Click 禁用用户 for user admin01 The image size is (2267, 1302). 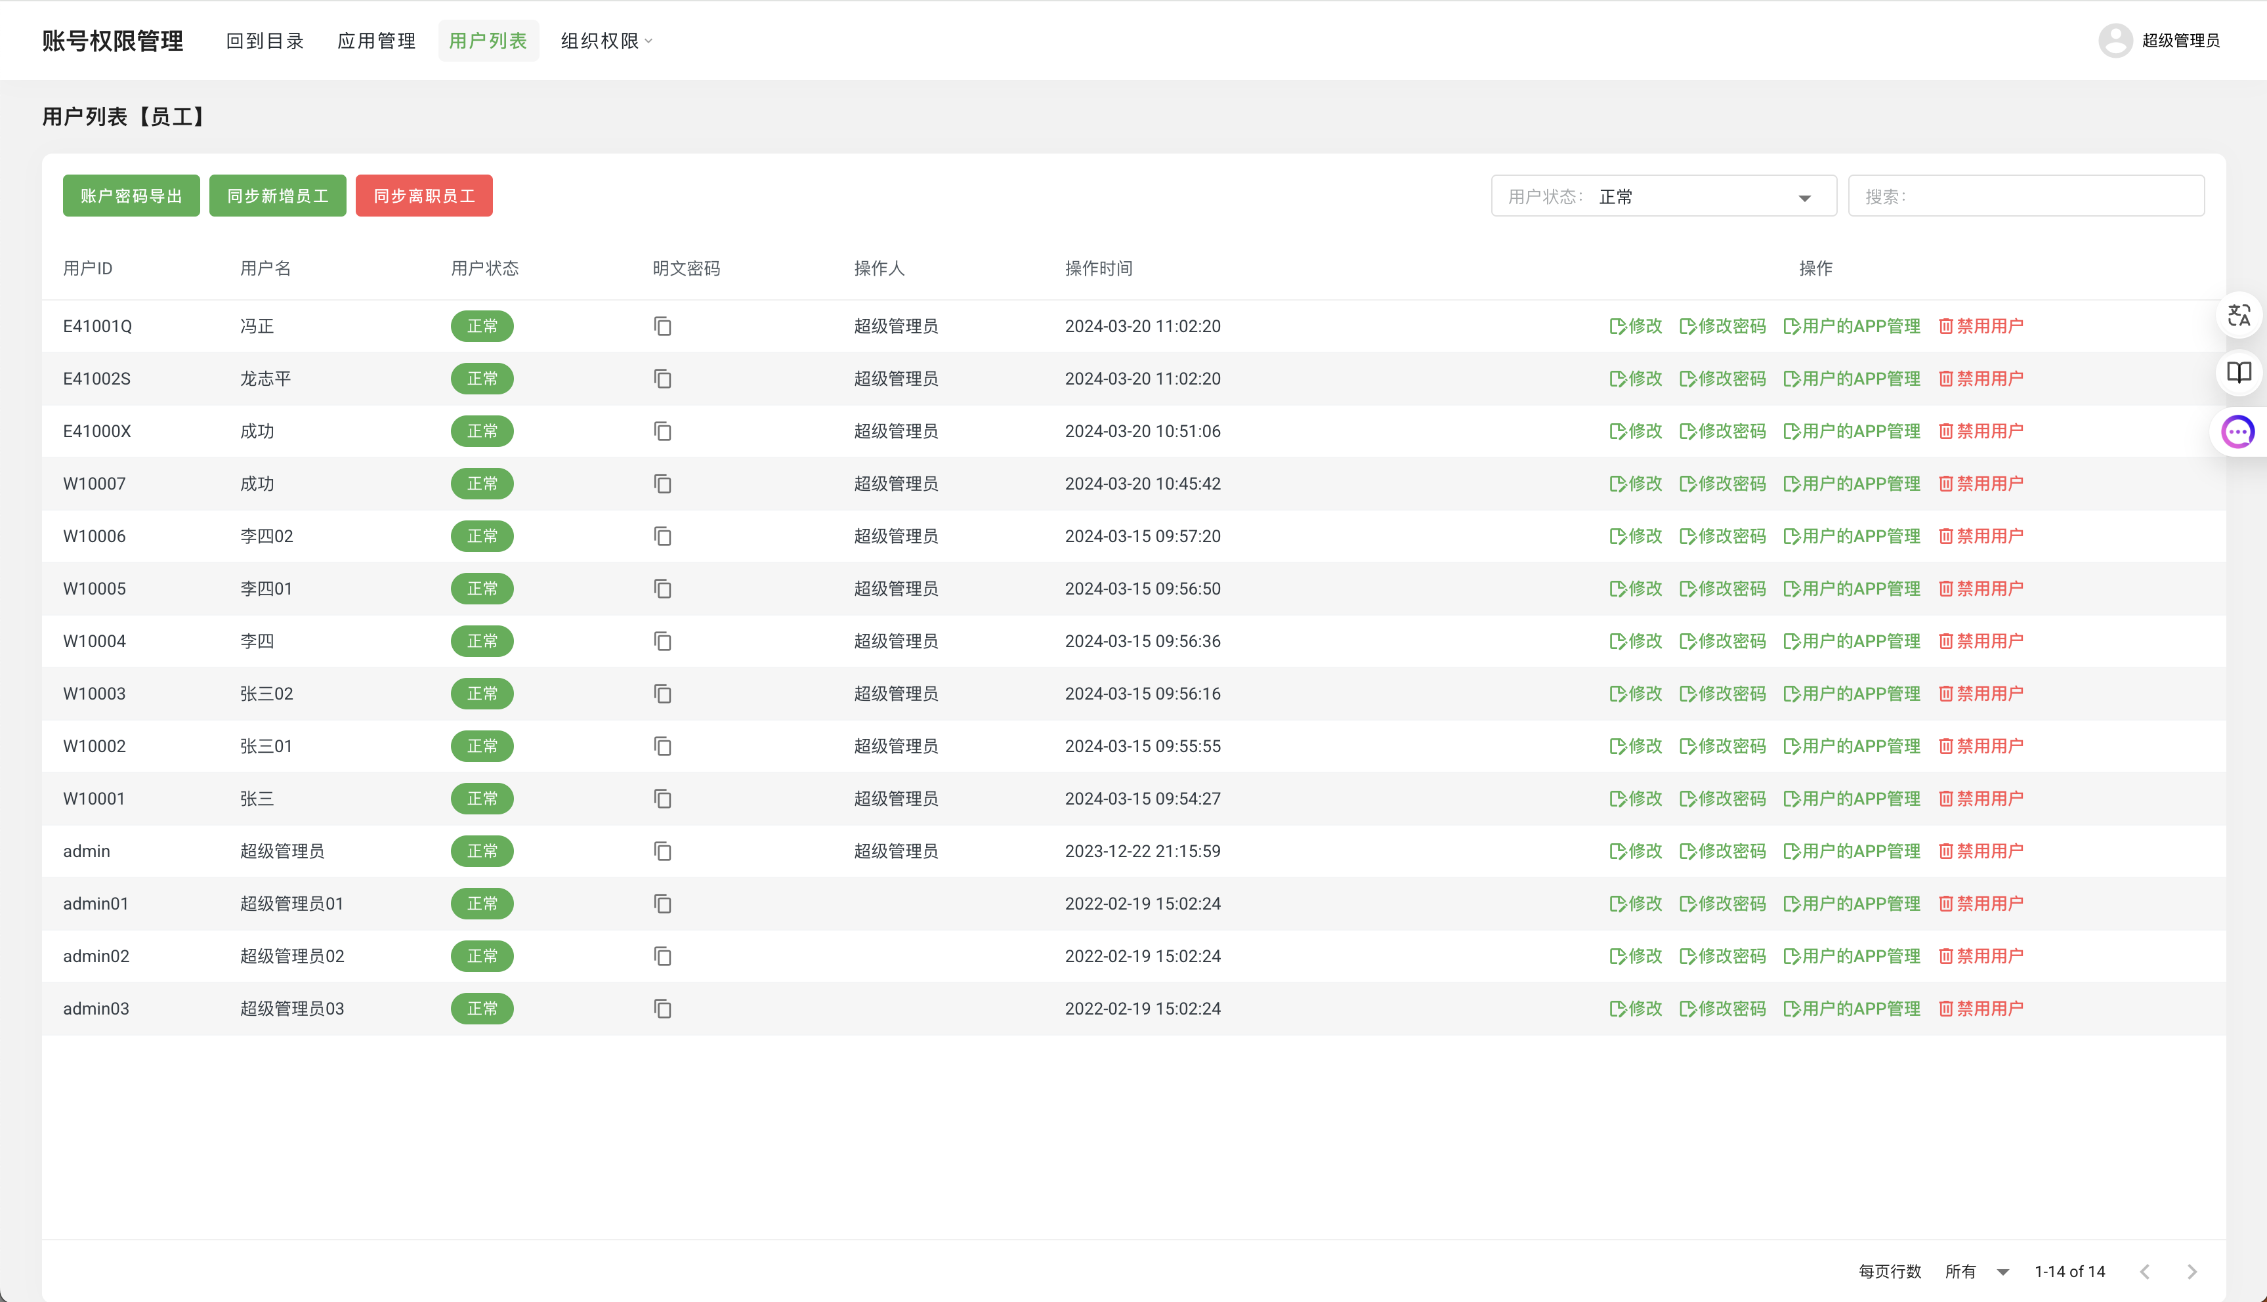(1981, 904)
